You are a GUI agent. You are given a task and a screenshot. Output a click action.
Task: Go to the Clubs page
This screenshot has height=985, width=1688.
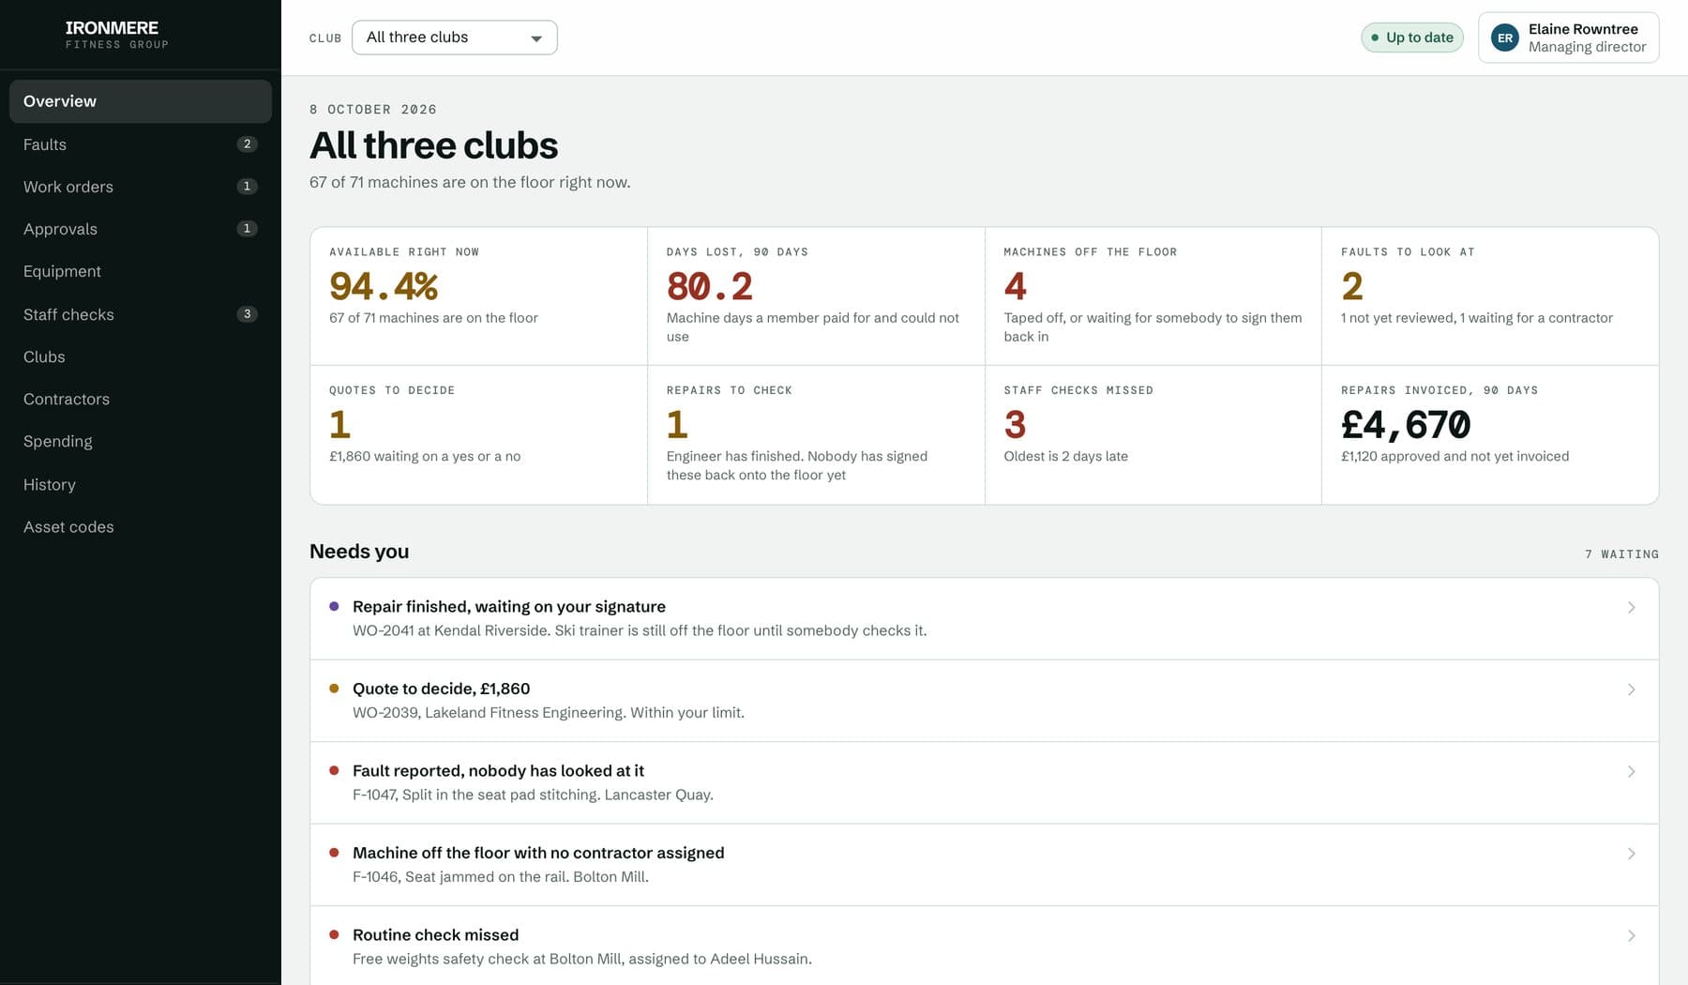tap(141, 356)
